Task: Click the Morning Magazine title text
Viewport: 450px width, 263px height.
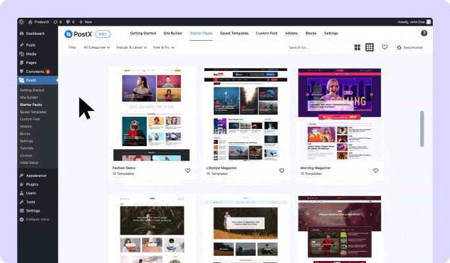Action: (315, 168)
